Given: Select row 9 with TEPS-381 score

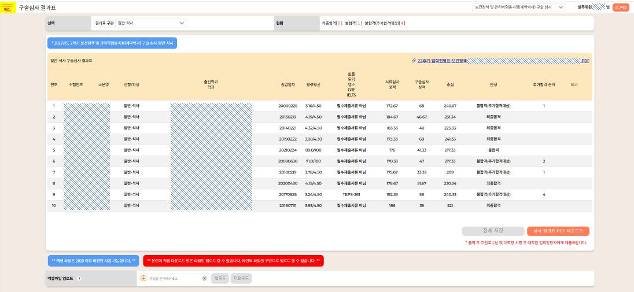Looking at the screenshot, I should click(x=318, y=195).
